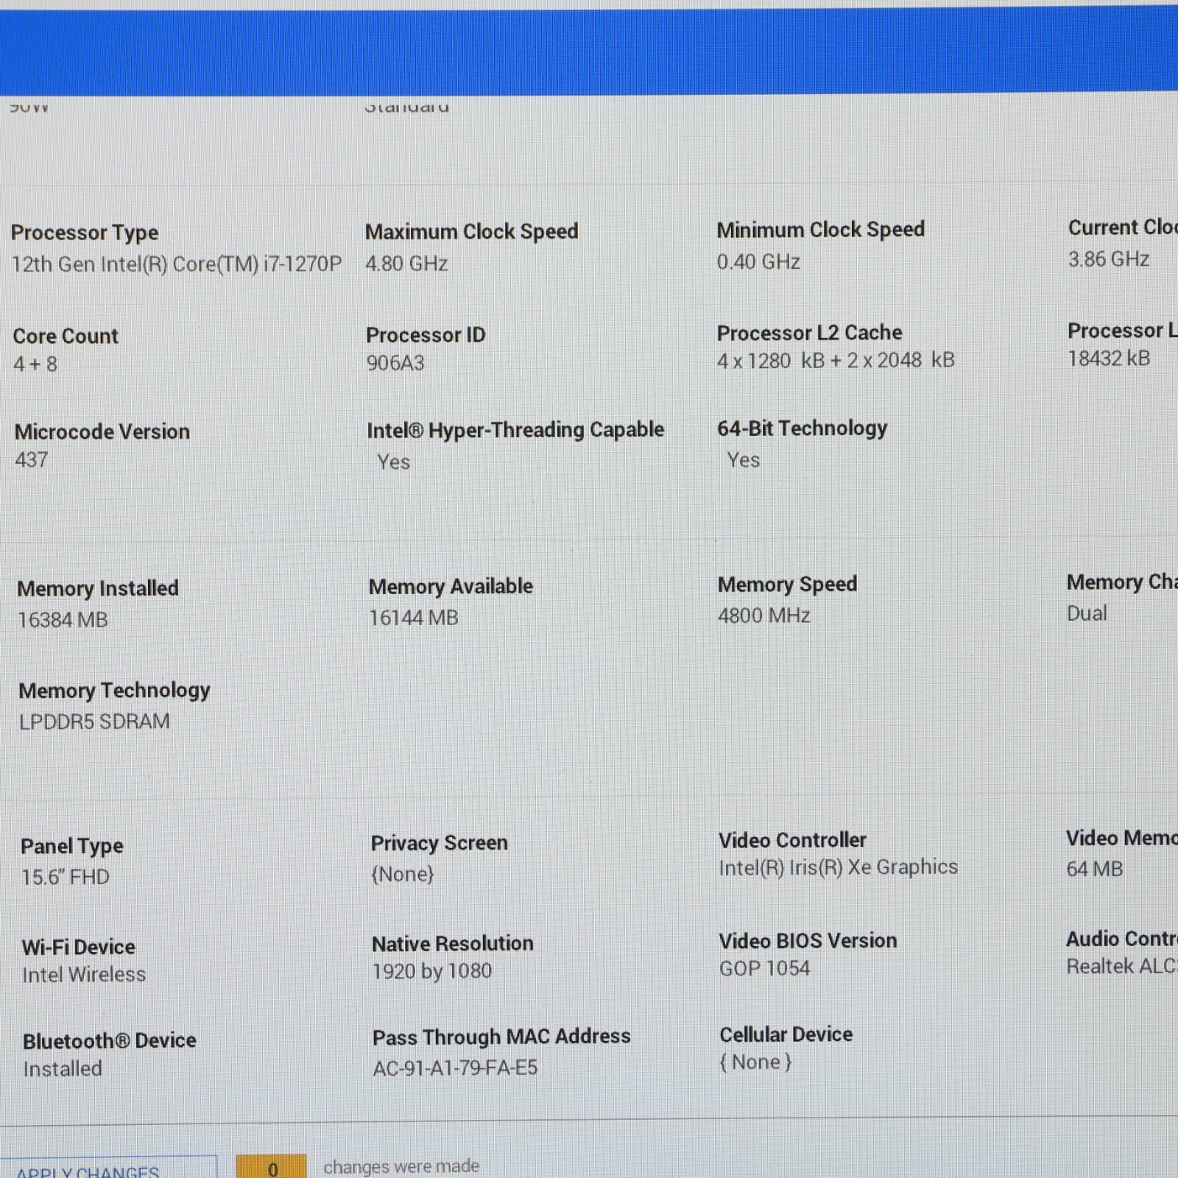This screenshot has height=1178, width=1178.
Task: Click the '64-Bit Technology' label
Action: click(x=803, y=428)
